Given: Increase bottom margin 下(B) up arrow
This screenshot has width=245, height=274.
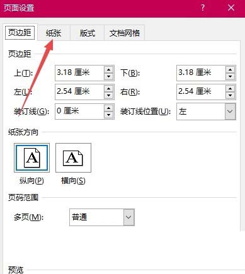Looking at the screenshot, I should point(231,70).
